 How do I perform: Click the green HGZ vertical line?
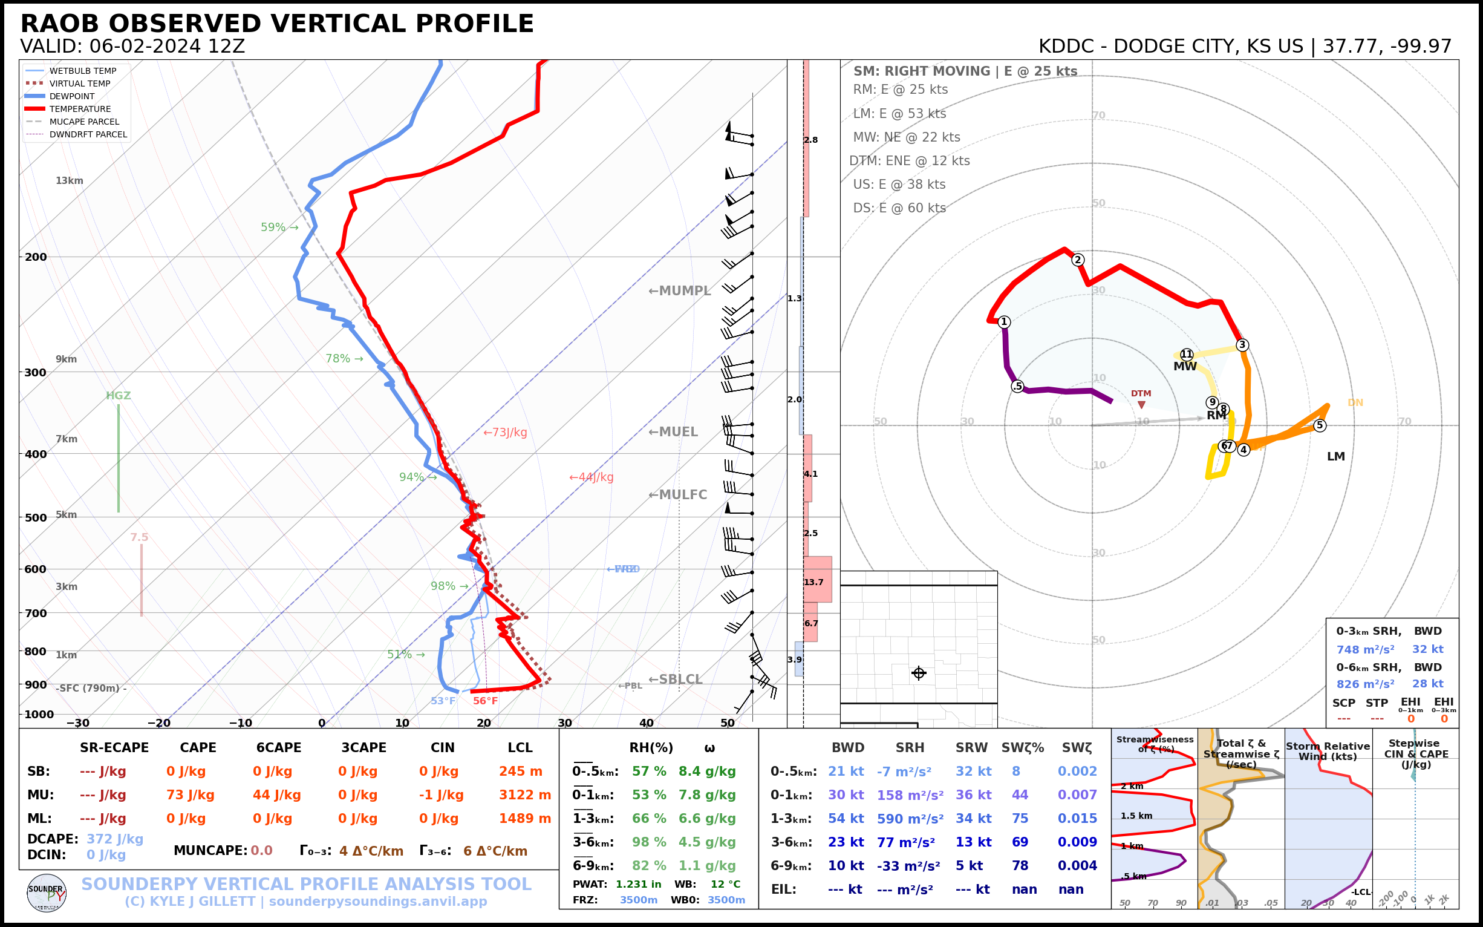pos(119,458)
